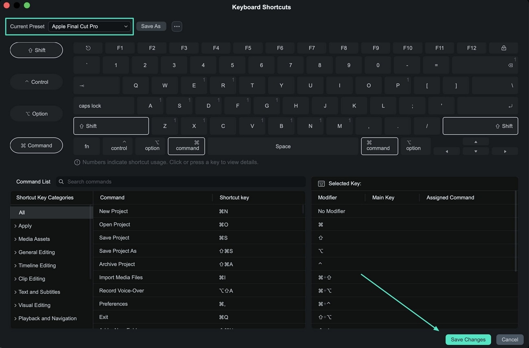529x348 pixels.
Task: Select the Import Media Files command row
Action: [x=199, y=278]
